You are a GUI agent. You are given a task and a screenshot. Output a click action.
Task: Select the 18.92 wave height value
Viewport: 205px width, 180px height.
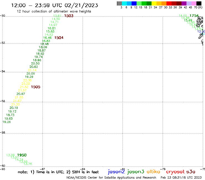pyautogui.click(x=40, y=54)
